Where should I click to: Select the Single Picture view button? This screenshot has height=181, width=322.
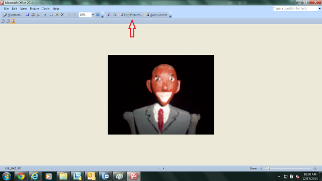click(13, 21)
